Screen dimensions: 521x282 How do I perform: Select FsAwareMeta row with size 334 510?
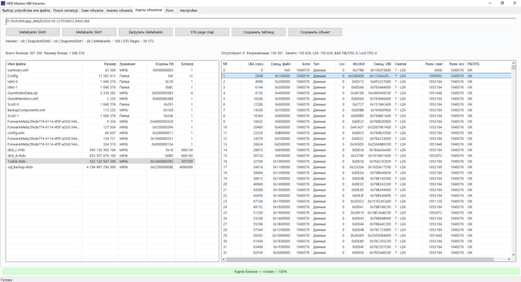point(100,144)
